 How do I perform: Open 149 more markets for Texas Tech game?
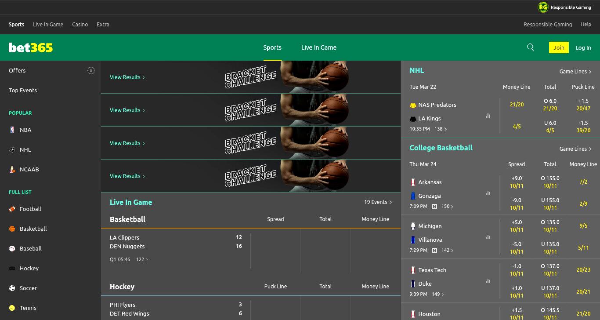438,294
